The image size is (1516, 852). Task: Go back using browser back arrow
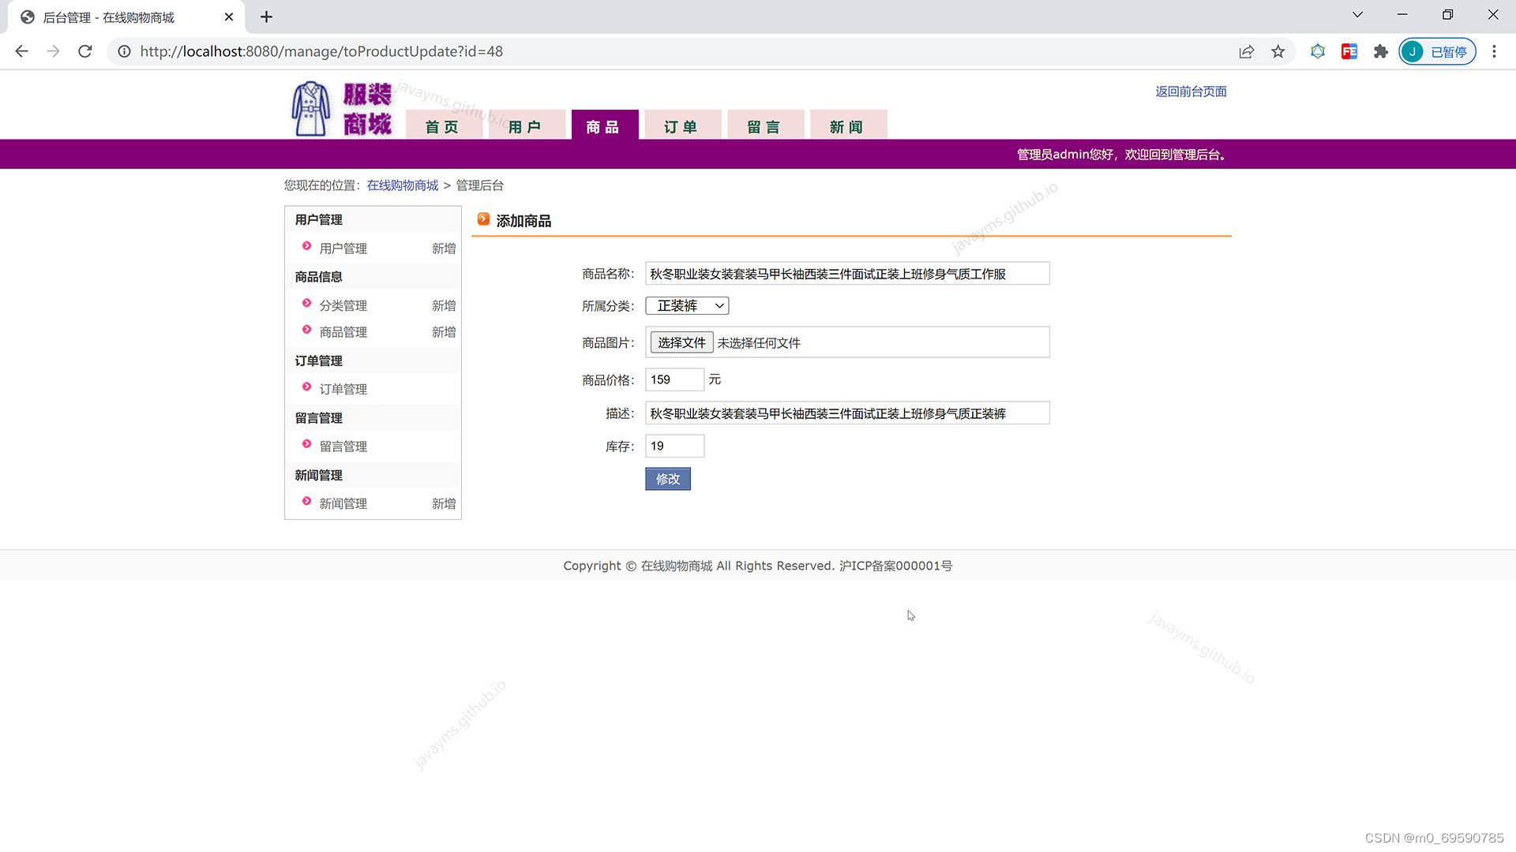(x=21, y=51)
